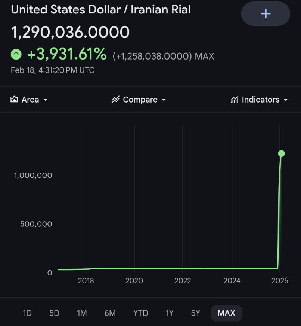Open the Compare dropdown arrow
Screen dimensions: 301x326
point(164,100)
